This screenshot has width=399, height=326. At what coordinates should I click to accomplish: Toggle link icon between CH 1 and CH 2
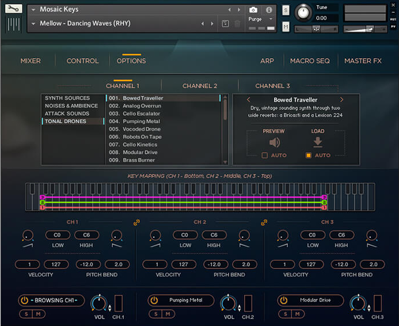pyautogui.click(x=136, y=222)
